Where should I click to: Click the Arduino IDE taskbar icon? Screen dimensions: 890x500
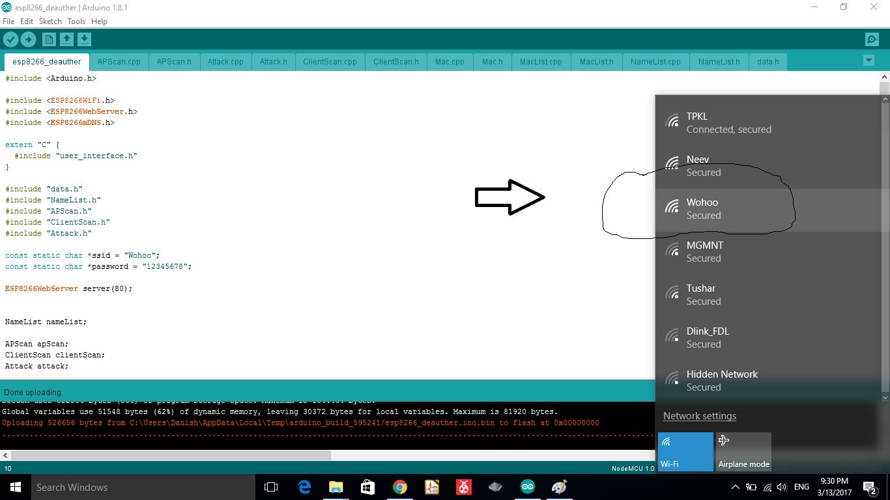point(528,487)
